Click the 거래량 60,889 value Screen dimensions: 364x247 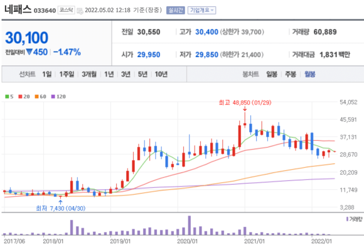(325, 32)
